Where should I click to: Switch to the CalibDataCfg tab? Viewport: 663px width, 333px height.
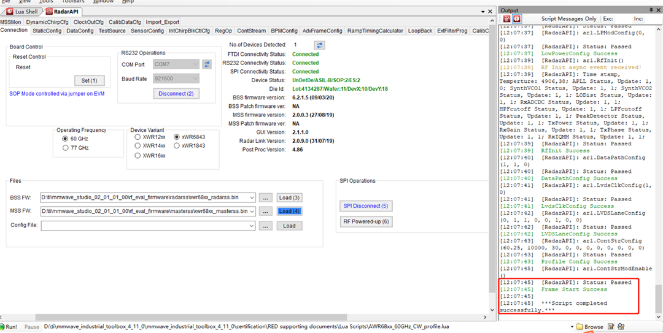click(x=125, y=22)
